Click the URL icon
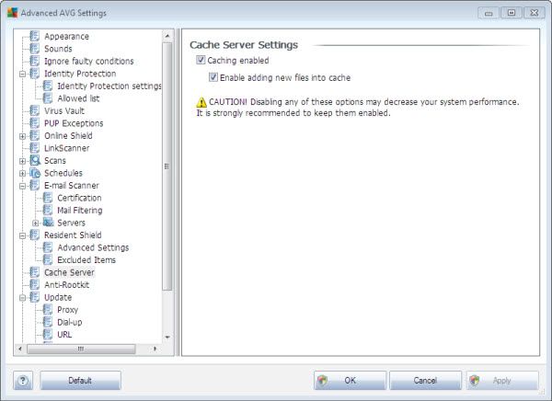Image resolution: width=552 pixels, height=401 pixels. tap(48, 334)
